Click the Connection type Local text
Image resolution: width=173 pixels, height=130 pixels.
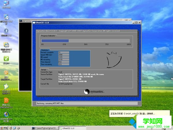(x=60, y=72)
